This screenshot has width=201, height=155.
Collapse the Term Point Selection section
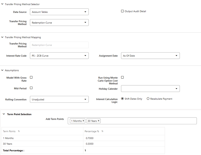pyautogui.click(x=4, y=114)
